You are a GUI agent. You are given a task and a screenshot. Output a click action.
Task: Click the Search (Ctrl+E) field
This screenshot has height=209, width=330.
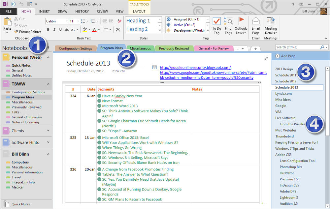[x=298, y=47]
